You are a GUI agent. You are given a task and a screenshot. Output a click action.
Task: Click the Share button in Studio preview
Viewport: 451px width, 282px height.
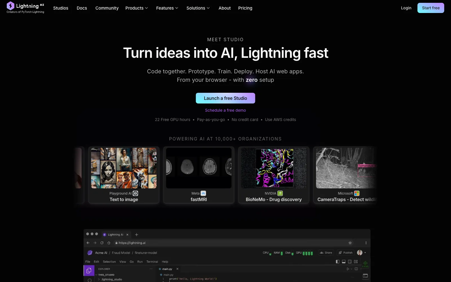[x=326, y=253]
